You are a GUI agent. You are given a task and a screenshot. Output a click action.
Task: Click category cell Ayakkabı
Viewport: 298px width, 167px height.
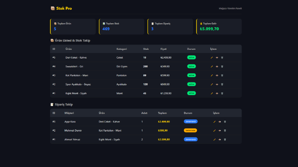point(121,84)
